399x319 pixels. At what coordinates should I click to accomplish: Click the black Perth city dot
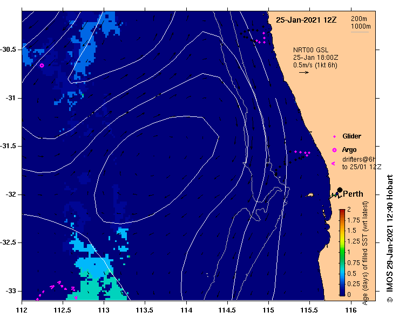(x=340, y=190)
